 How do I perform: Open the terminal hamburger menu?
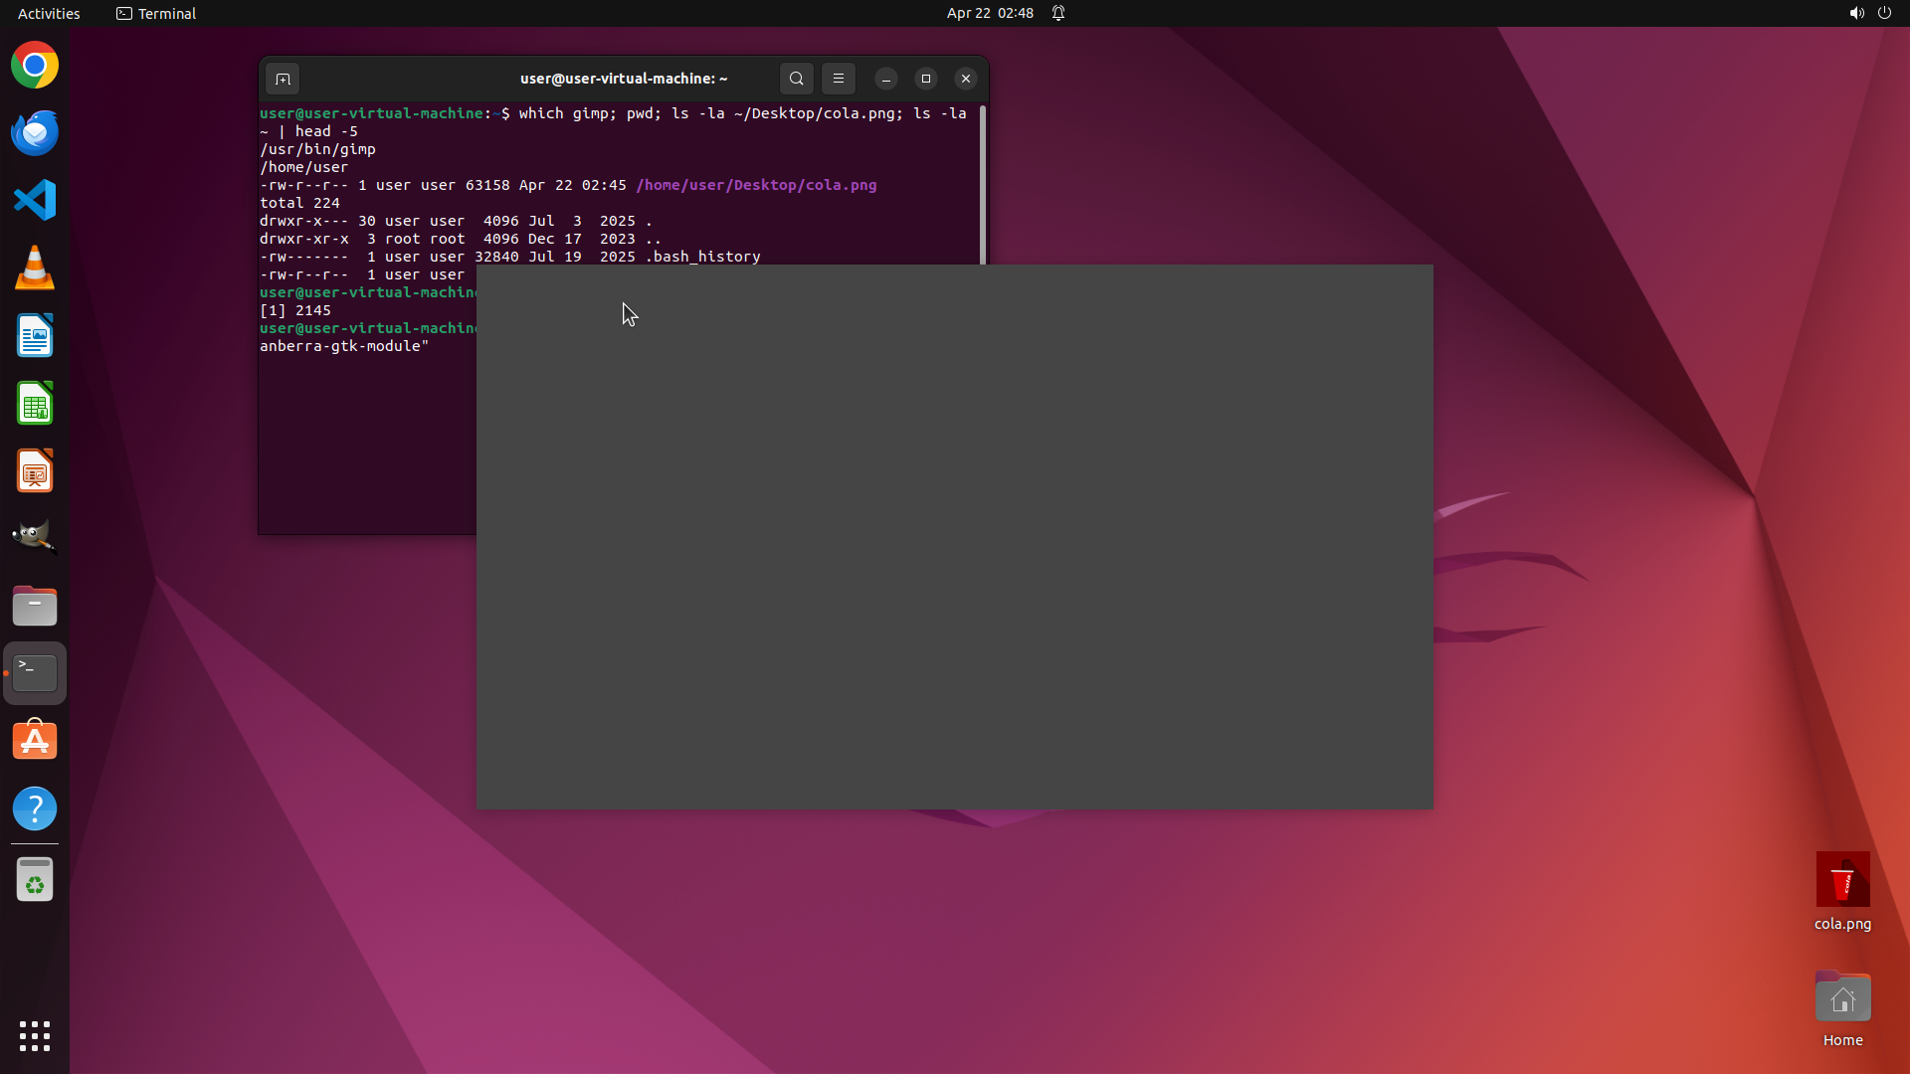click(839, 79)
